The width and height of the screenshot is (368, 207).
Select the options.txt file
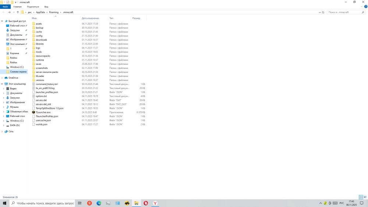pyautogui.click(x=41, y=96)
